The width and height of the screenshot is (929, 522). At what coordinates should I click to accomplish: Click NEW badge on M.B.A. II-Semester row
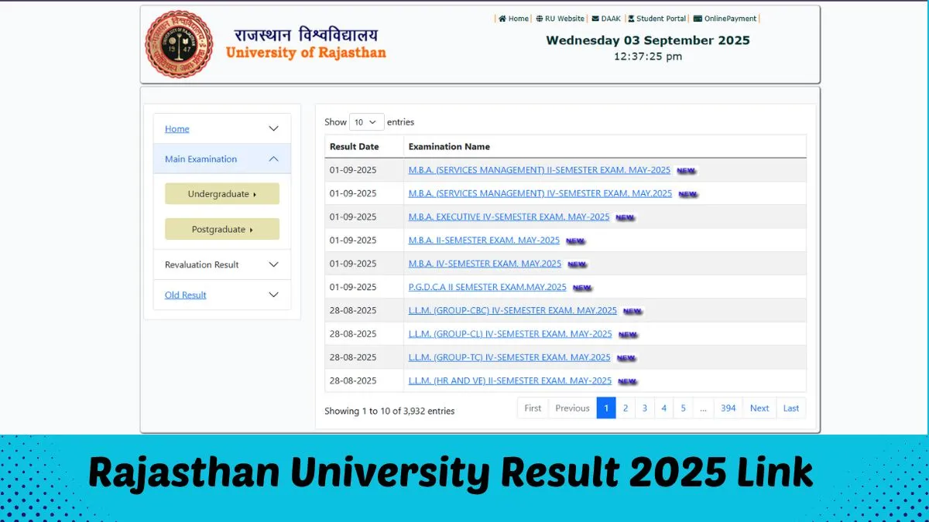(575, 241)
